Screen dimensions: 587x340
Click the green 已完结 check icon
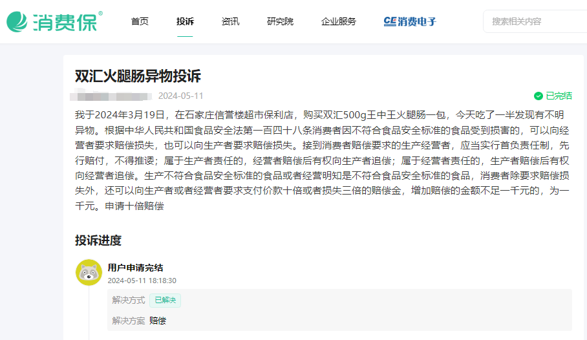pyautogui.click(x=539, y=96)
